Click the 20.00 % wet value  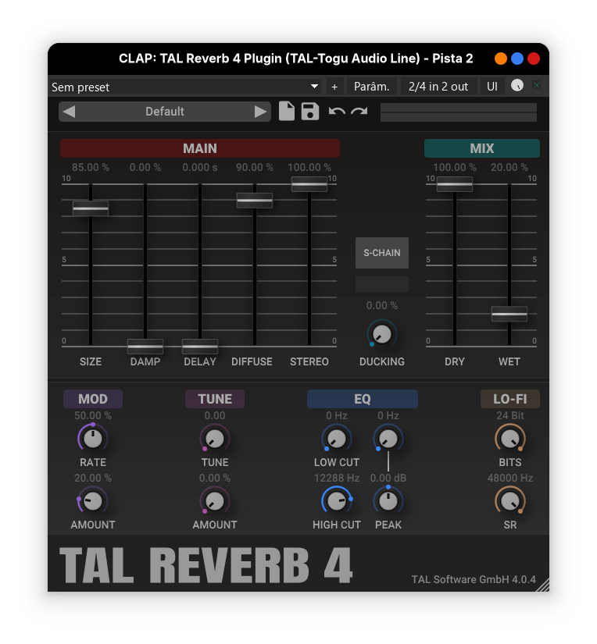(509, 167)
